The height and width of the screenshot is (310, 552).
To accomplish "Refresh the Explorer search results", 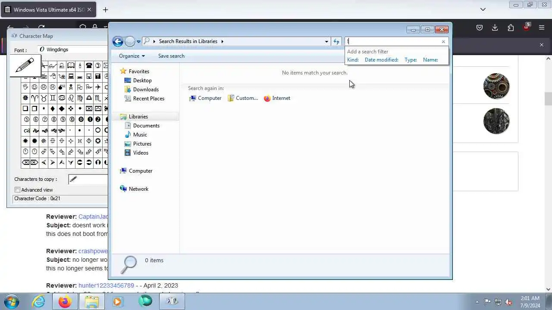I will point(336,41).
